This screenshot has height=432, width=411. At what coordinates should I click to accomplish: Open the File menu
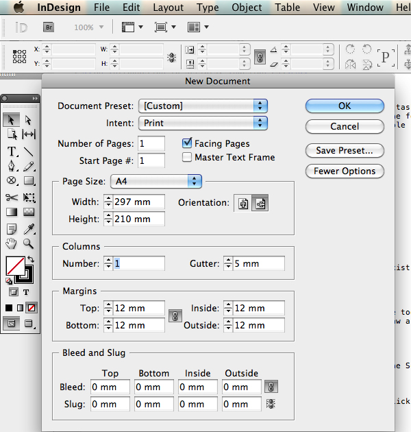click(x=101, y=8)
